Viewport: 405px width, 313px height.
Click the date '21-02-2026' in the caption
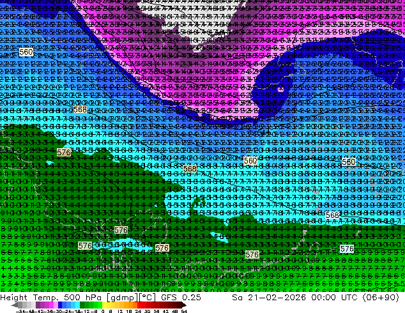277,297
